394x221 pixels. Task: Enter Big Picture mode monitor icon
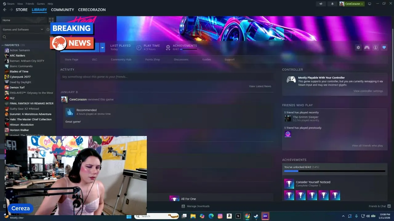coord(370,4)
